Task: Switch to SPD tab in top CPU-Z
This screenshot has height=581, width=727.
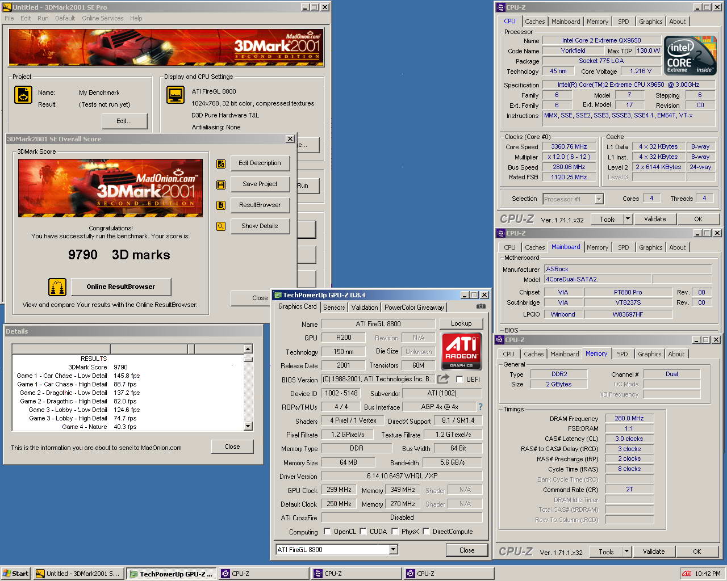Action: tap(624, 22)
